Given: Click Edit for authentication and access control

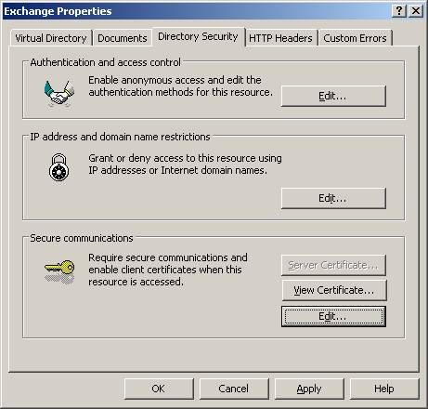Looking at the screenshot, I should 333,96.
